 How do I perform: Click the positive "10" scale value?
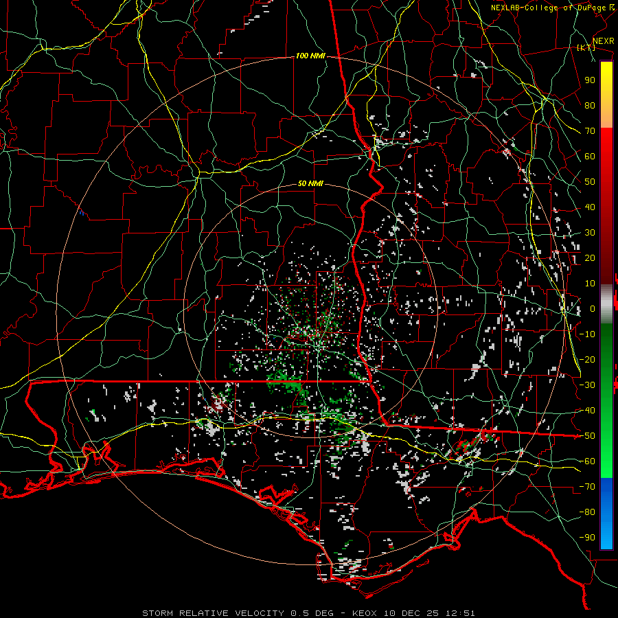[590, 284]
